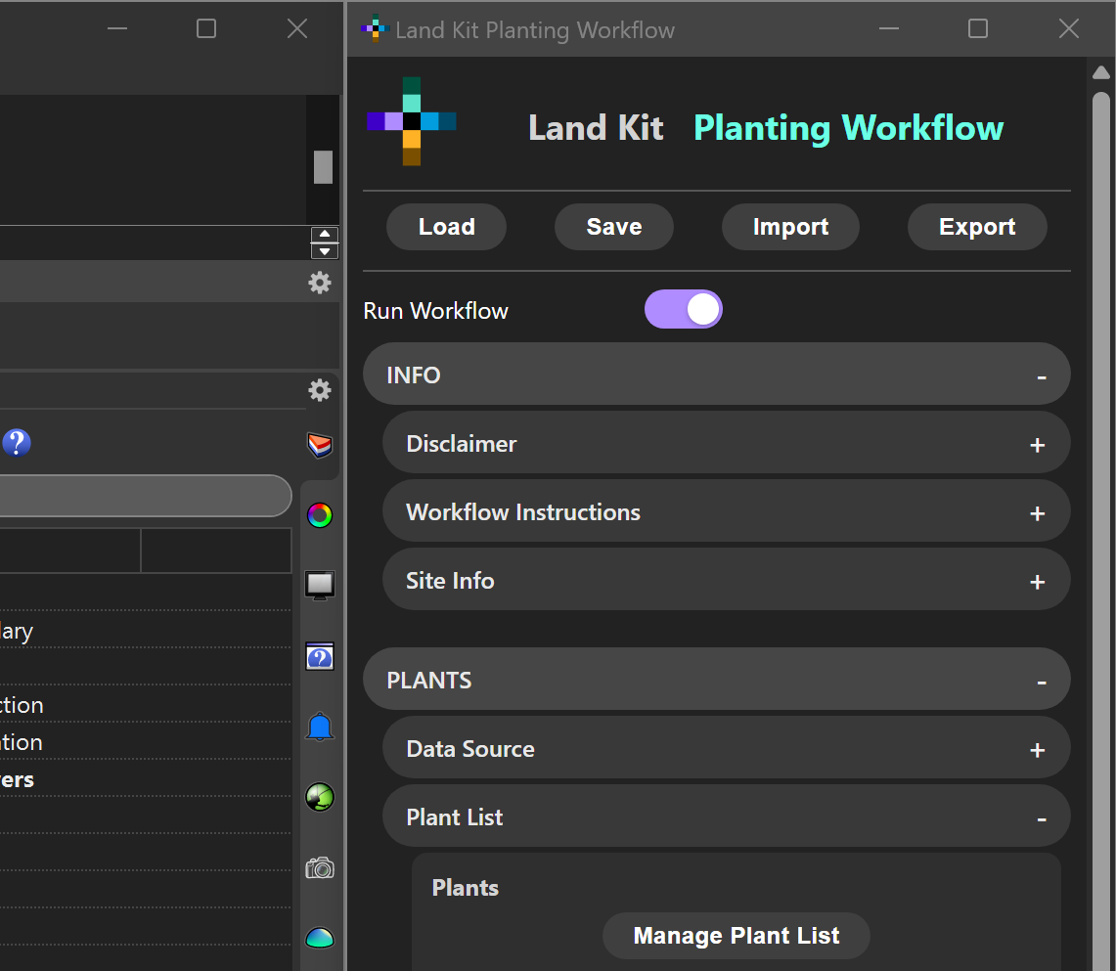This screenshot has width=1116, height=971.
Task: Click the blue question mark help icon
Action: (17, 442)
